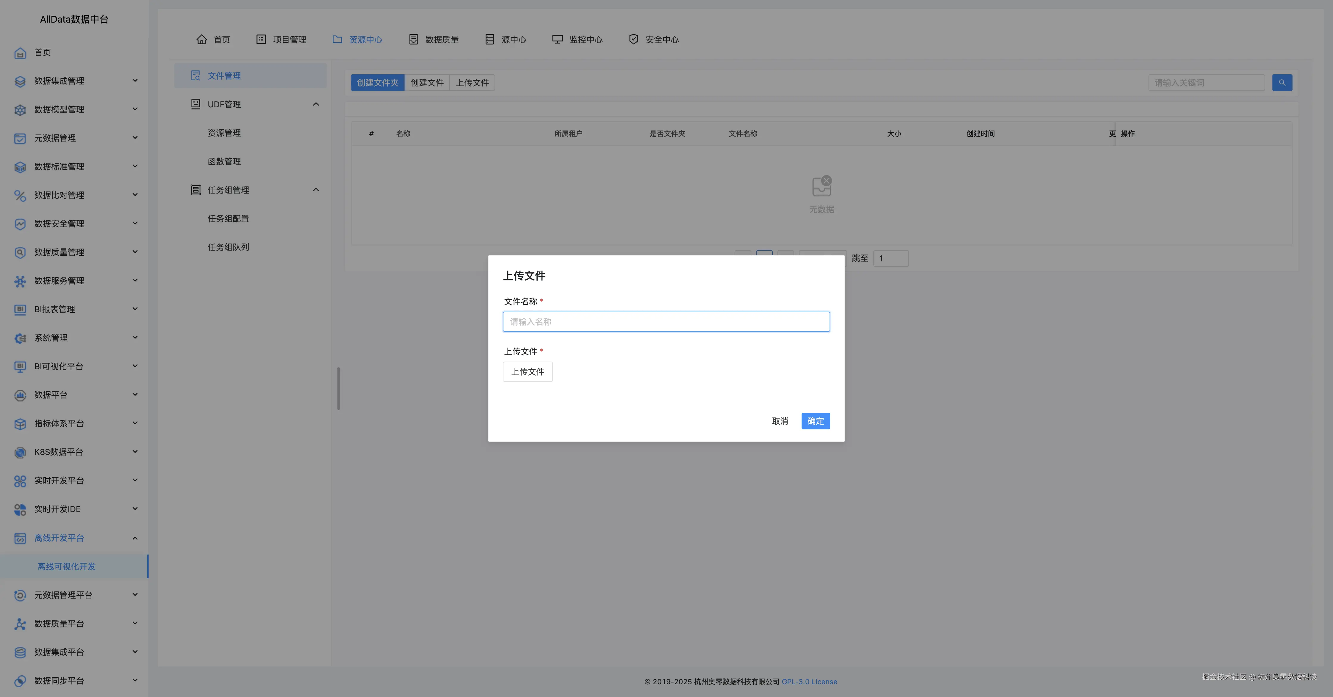Click the home icon in top navigation
Screen dimensions: 1333x697
(x=202, y=39)
